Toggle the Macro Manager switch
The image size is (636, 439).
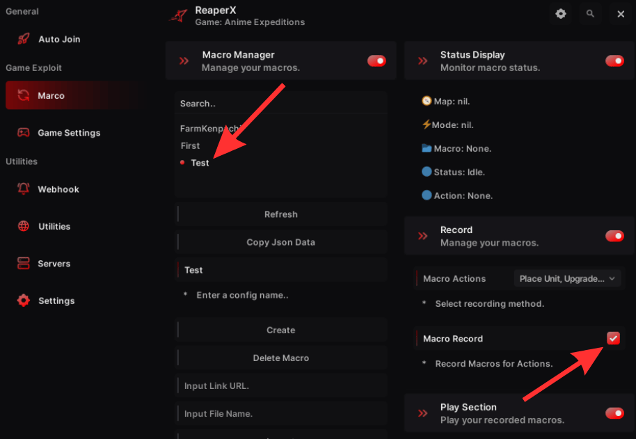pyautogui.click(x=376, y=61)
